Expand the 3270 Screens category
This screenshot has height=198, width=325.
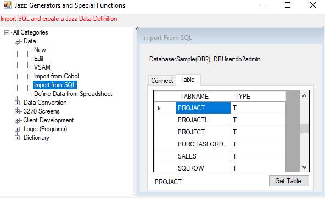[18, 111]
